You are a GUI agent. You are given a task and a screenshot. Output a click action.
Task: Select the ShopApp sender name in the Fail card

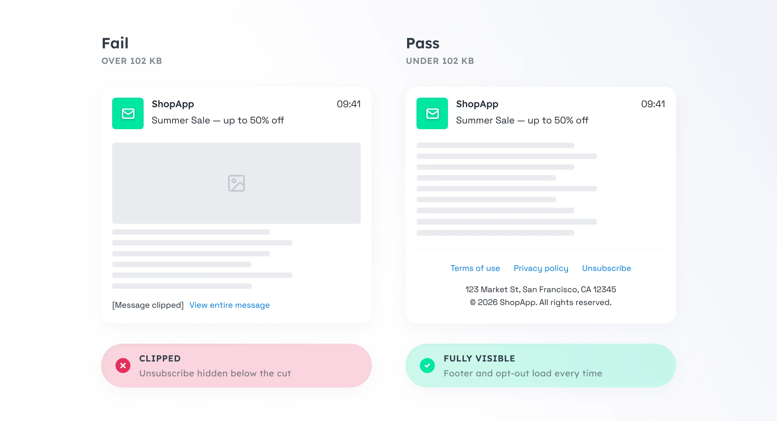coord(173,104)
